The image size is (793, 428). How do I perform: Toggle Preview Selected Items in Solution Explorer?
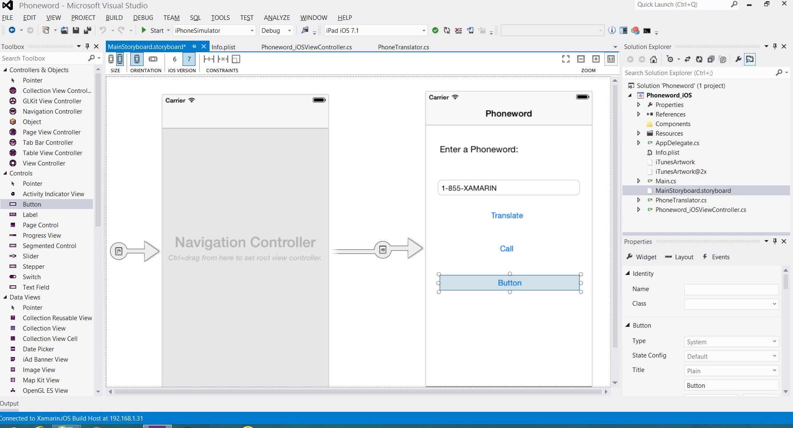click(x=750, y=59)
